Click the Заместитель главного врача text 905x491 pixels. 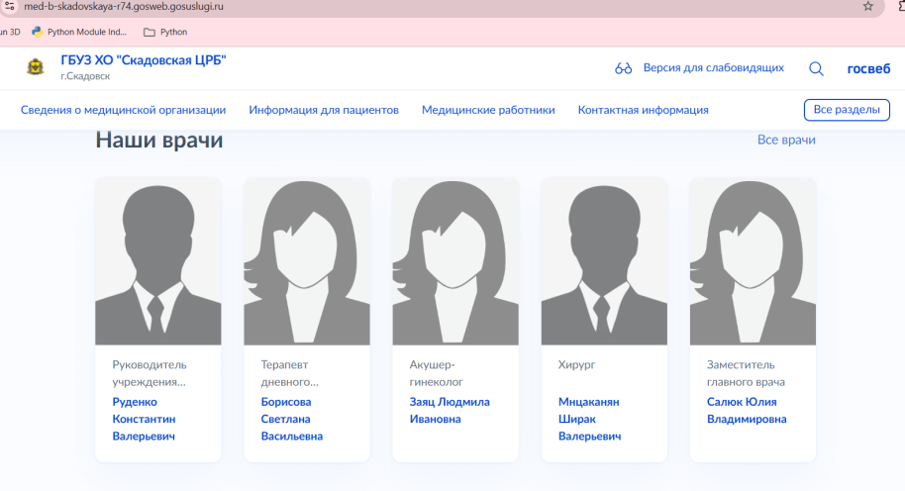coord(746,373)
